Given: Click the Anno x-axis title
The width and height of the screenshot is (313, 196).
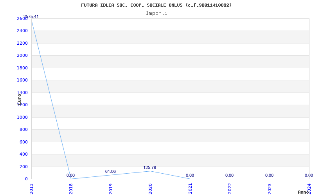Looking at the screenshot, I should click(303, 192).
